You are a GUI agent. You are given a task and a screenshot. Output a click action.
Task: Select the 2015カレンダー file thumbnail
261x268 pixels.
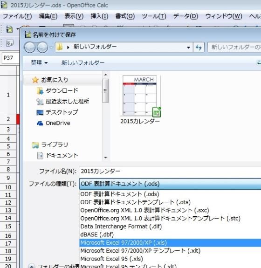click(x=140, y=99)
